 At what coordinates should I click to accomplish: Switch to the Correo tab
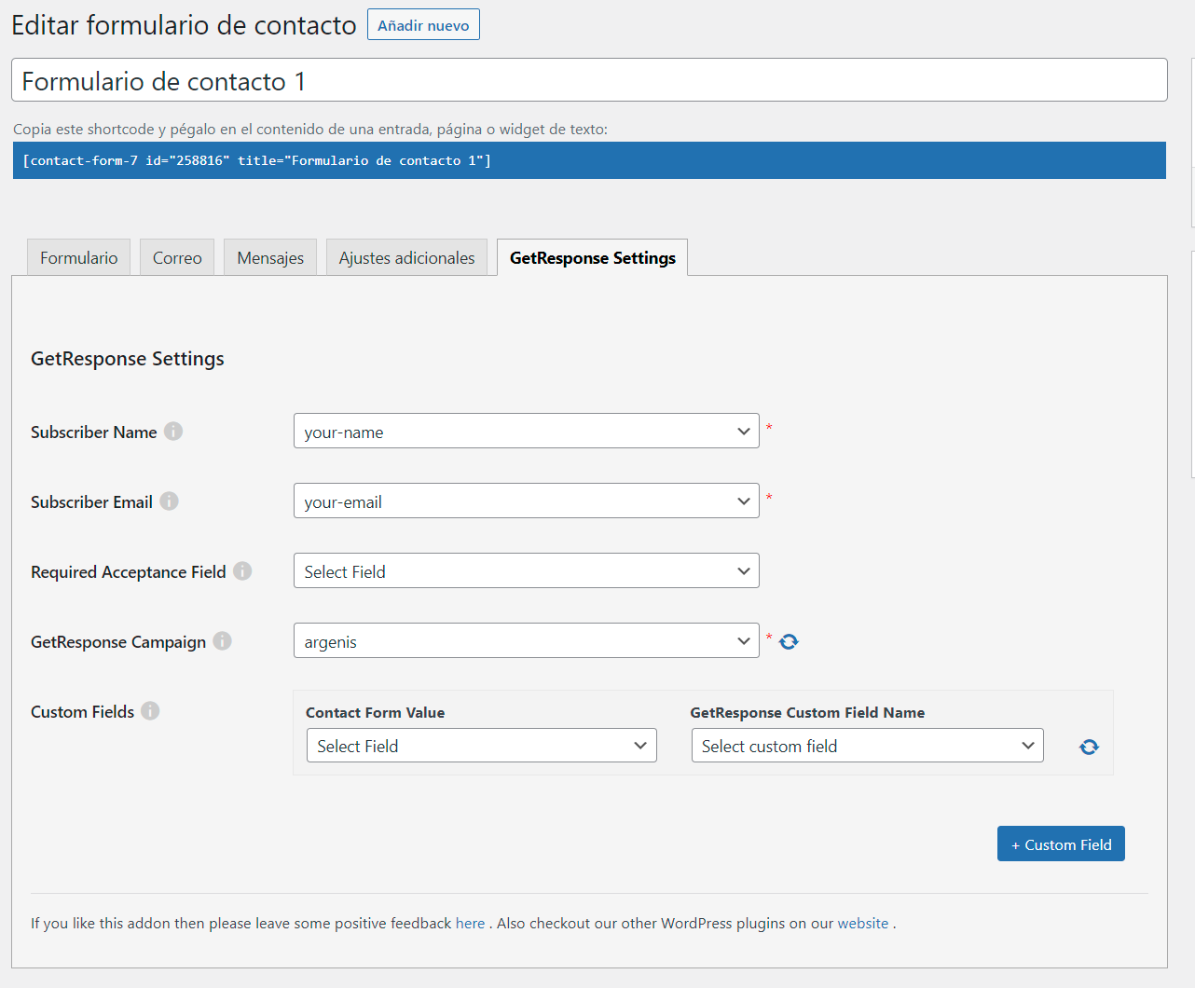pos(177,257)
